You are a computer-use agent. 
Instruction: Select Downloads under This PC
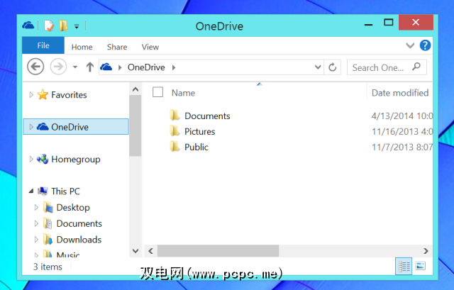click(79, 240)
